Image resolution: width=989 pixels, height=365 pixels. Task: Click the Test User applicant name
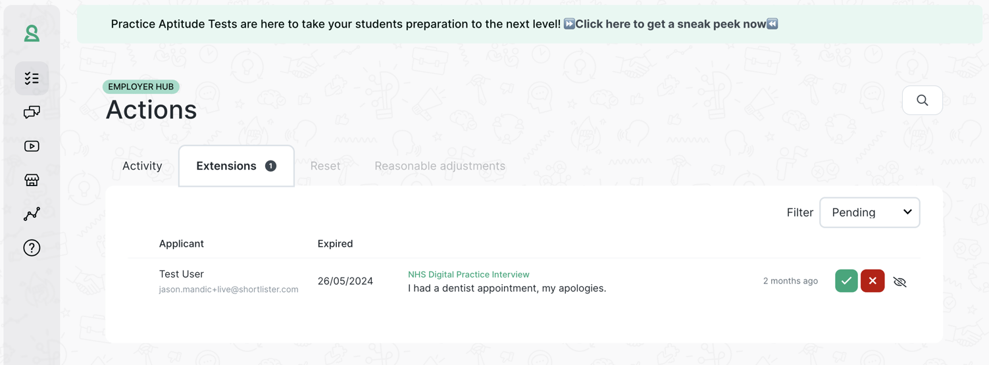click(182, 274)
